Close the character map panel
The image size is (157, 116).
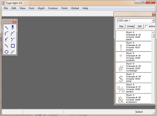154,14
